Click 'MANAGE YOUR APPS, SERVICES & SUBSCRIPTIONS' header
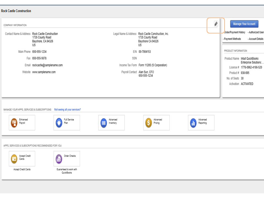Image resolution: width=264 pixels, height=198 pixels. [28, 110]
